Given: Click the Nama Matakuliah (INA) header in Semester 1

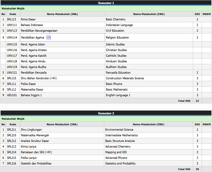Looking at the screenshot, I should 62,14.
